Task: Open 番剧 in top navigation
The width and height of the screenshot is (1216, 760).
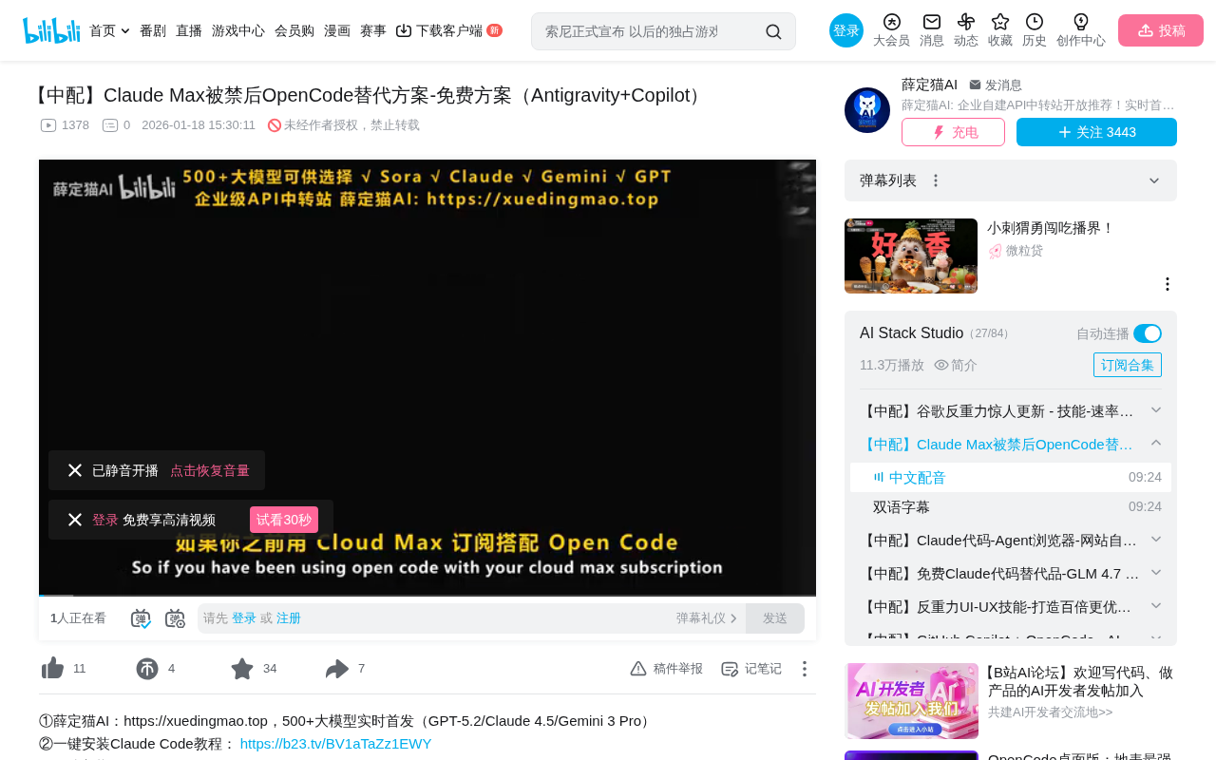Action: (x=153, y=30)
